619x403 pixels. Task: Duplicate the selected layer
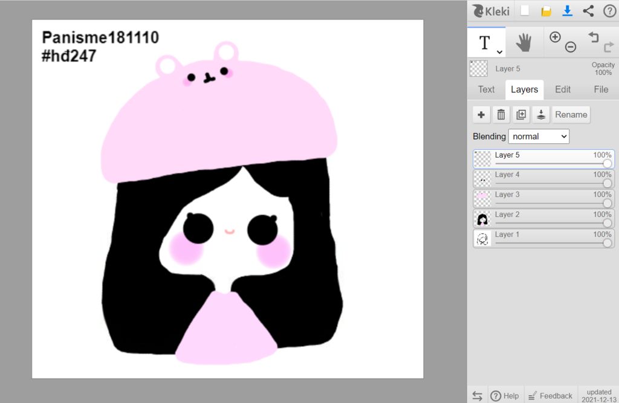pos(521,115)
